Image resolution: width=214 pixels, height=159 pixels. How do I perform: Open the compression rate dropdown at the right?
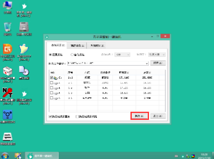157,55
